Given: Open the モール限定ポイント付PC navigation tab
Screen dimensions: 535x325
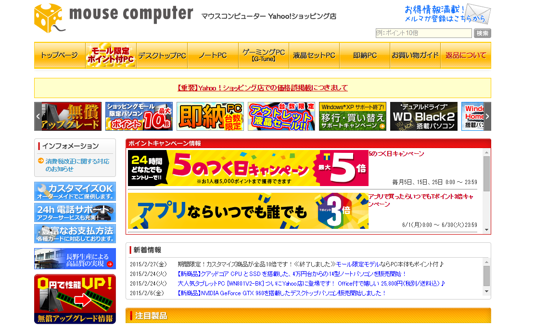Looking at the screenshot, I should coord(111,55).
